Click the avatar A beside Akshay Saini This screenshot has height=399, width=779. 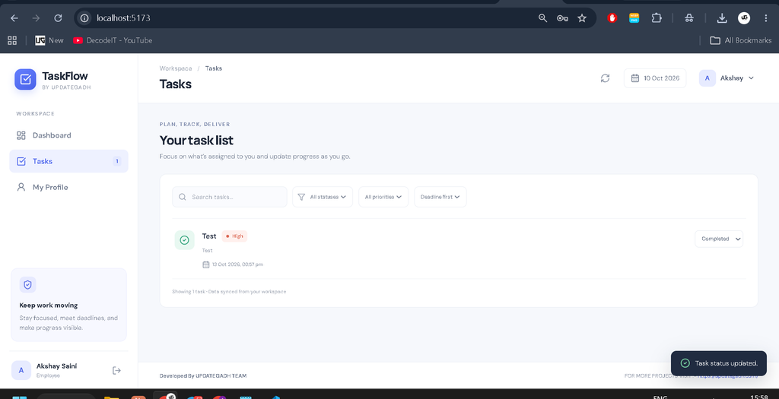[x=21, y=370]
